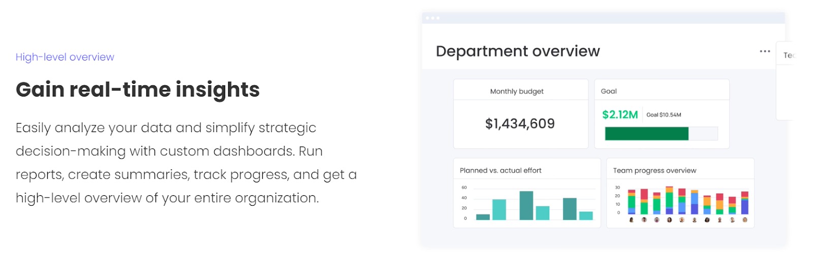The width and height of the screenshot is (813, 279).
Task: Open the Goal widget header
Action: point(609,91)
